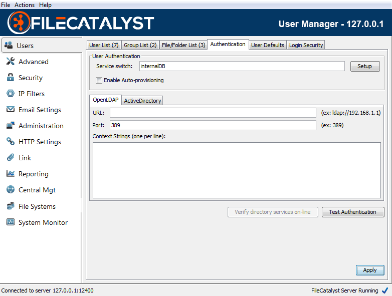392x296 pixels.
Task: Click the Service switch input field
Action: 242,66
